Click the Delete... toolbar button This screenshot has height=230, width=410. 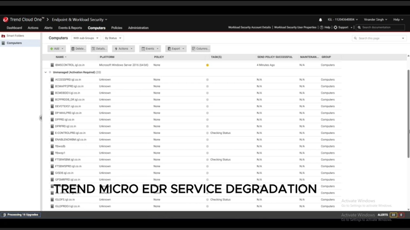click(x=78, y=49)
